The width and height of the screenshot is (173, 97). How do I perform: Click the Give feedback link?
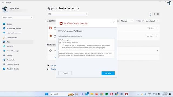[x=54, y=69]
